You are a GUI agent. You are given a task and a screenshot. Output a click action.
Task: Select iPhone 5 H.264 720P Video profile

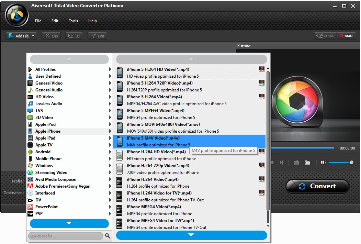coord(189,87)
